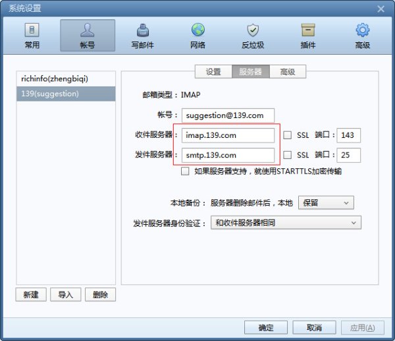Expand the 和收件服务器相同 authentication dropdown
Image resolution: width=395 pixels, height=341 pixels.
pos(286,223)
